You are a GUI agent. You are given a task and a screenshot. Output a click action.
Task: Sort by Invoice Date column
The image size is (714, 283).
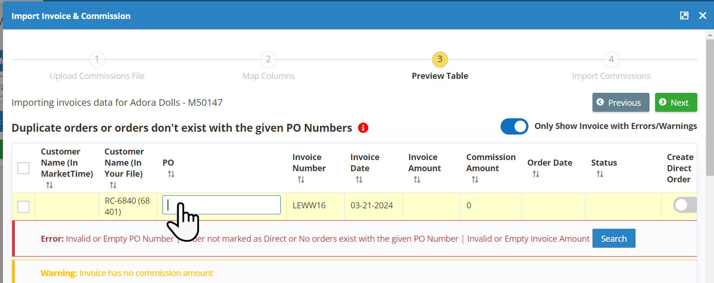pos(359,180)
